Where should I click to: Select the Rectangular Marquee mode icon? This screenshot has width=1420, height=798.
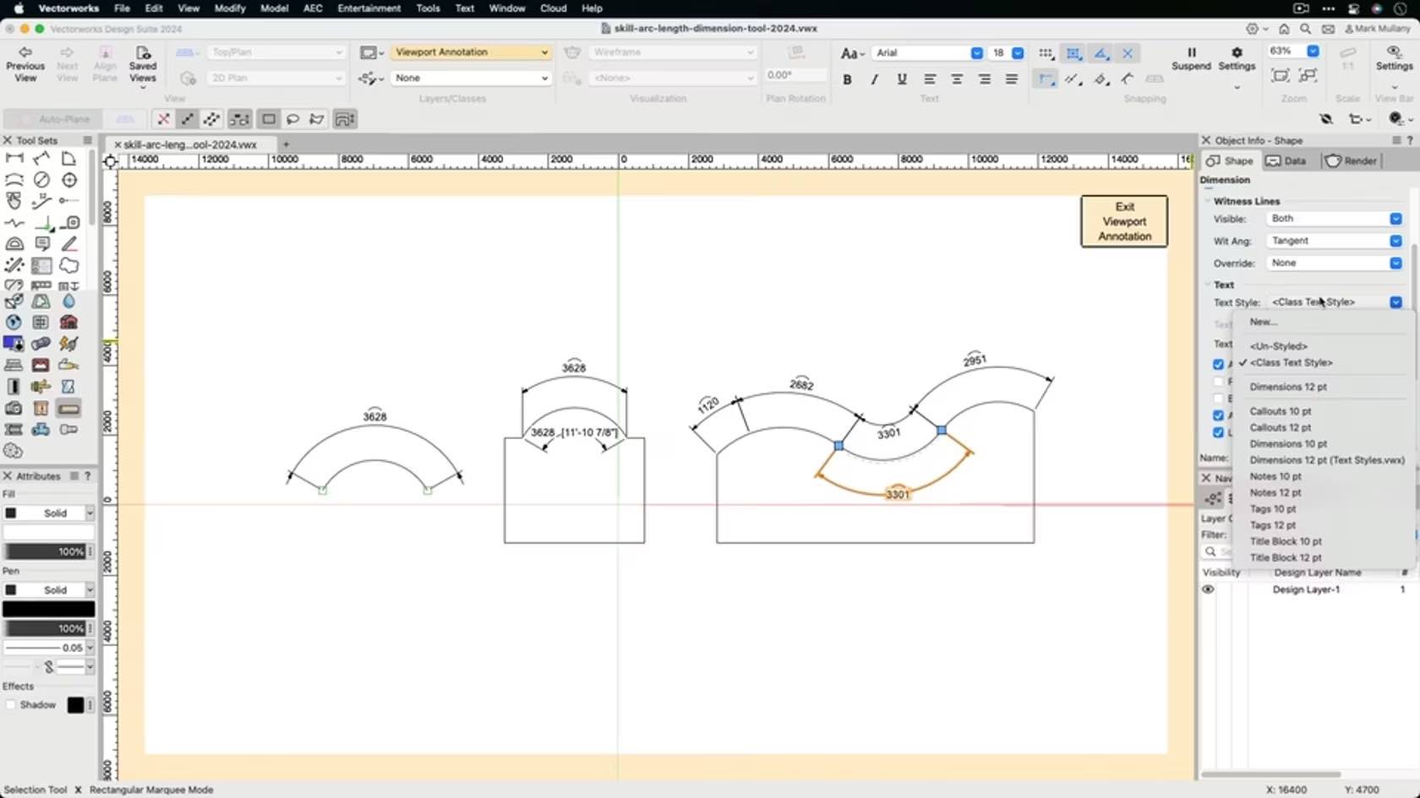[x=268, y=119]
